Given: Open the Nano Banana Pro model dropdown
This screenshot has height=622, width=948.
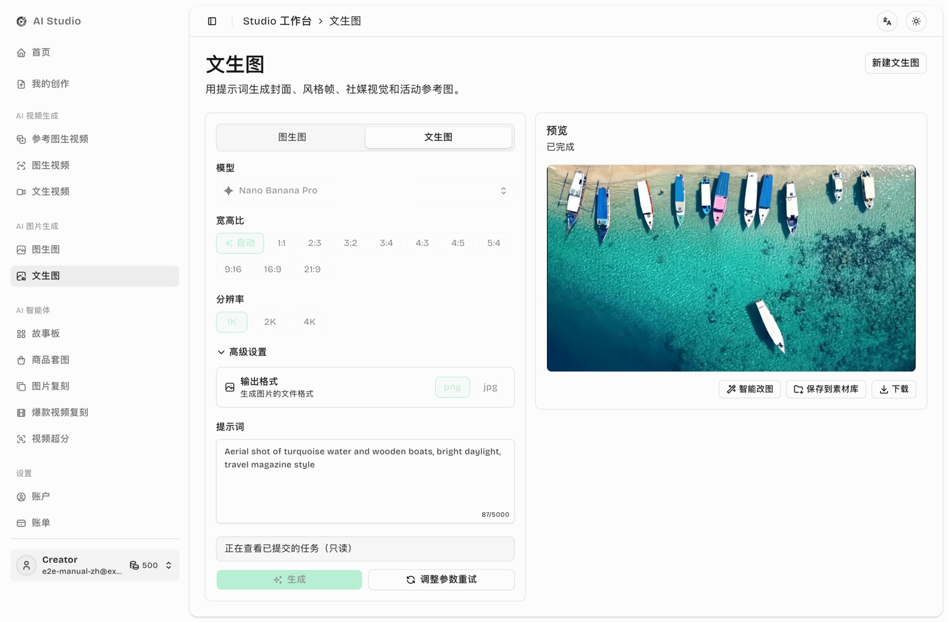Looking at the screenshot, I should tap(365, 191).
